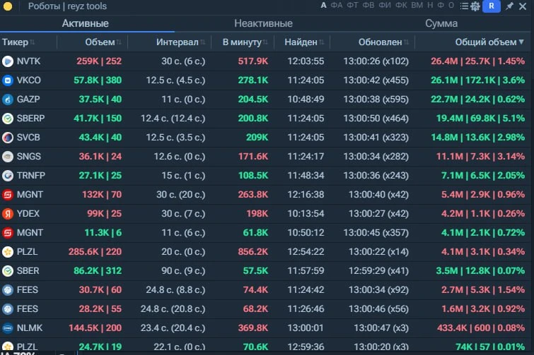This screenshot has height=355, width=534.
Task: Select the NVTK ticker name
Action: pos(28,61)
